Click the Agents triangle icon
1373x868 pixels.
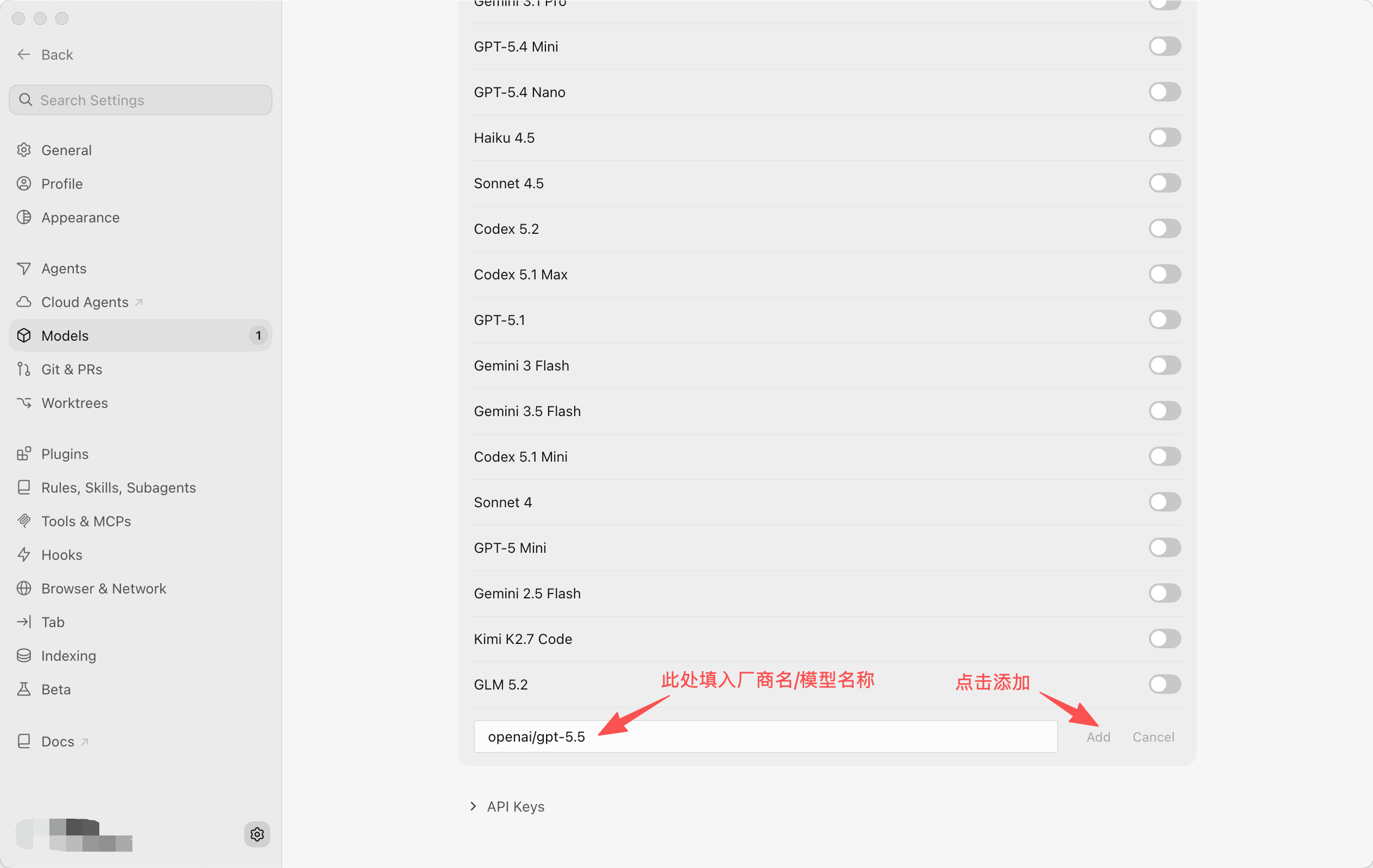(x=24, y=268)
